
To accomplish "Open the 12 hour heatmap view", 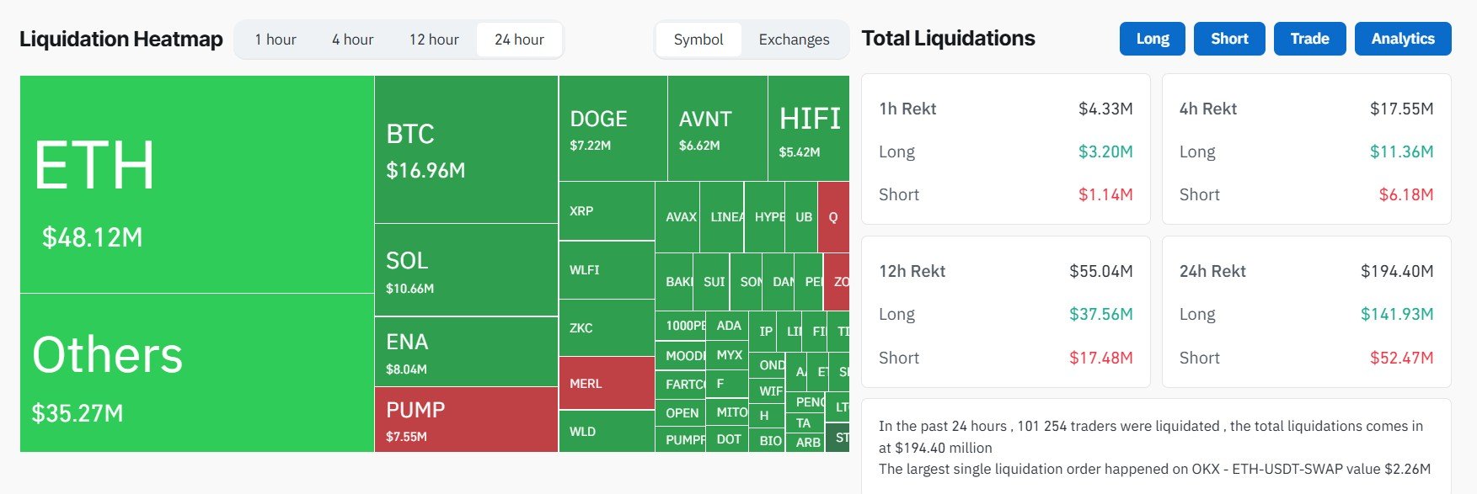I will pos(434,39).
